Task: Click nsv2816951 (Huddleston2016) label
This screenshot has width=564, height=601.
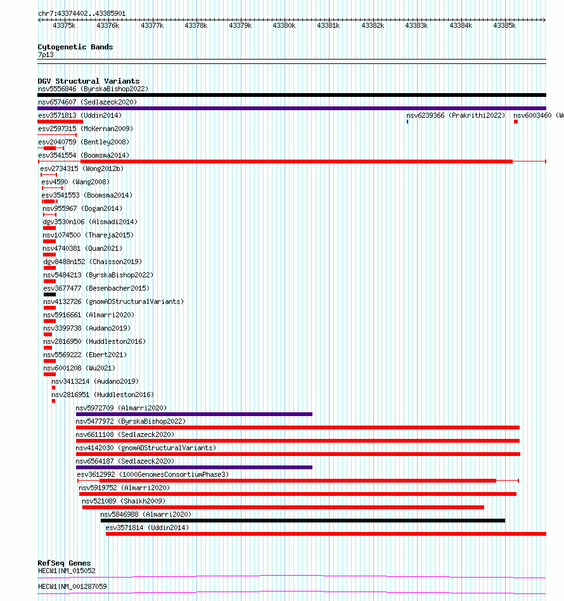Action: [103, 395]
